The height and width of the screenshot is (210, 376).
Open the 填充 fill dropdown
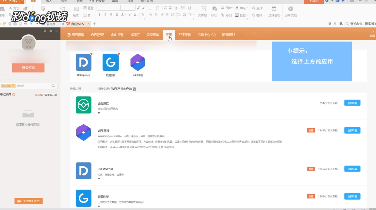point(242,8)
